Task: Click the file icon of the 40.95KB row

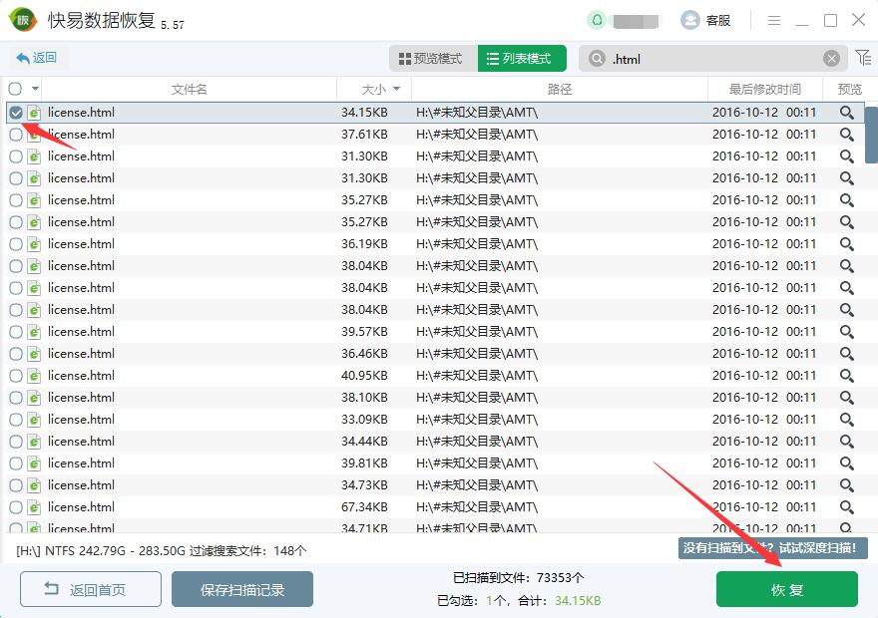Action: (x=34, y=375)
